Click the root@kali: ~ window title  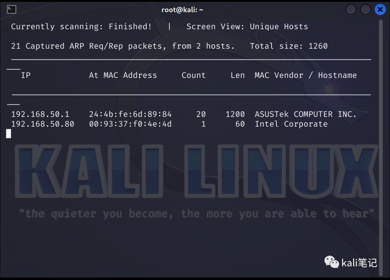coord(182,10)
